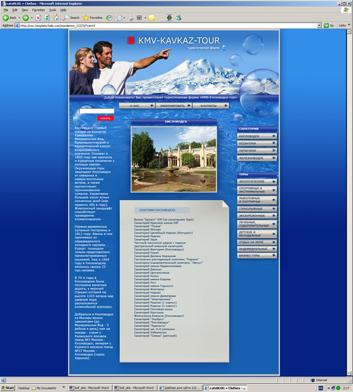Click the Windows flag logo at top right
The image size is (353, 392).
coord(346,10)
